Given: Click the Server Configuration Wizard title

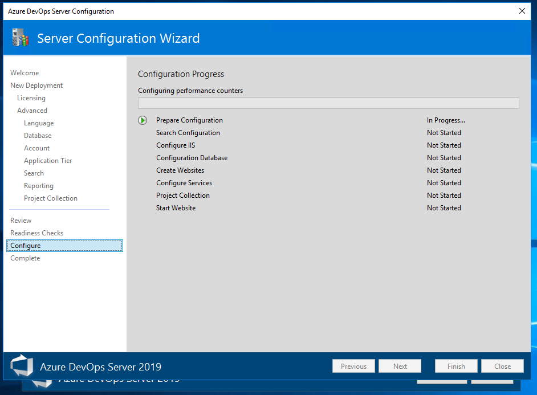Looking at the screenshot, I should tap(118, 38).
